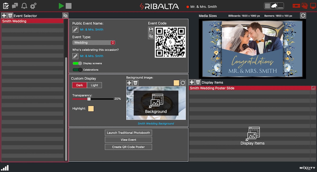Open the notifications bell icon
Screen dimensions: 317x172
pyautogui.click(x=24, y=6)
